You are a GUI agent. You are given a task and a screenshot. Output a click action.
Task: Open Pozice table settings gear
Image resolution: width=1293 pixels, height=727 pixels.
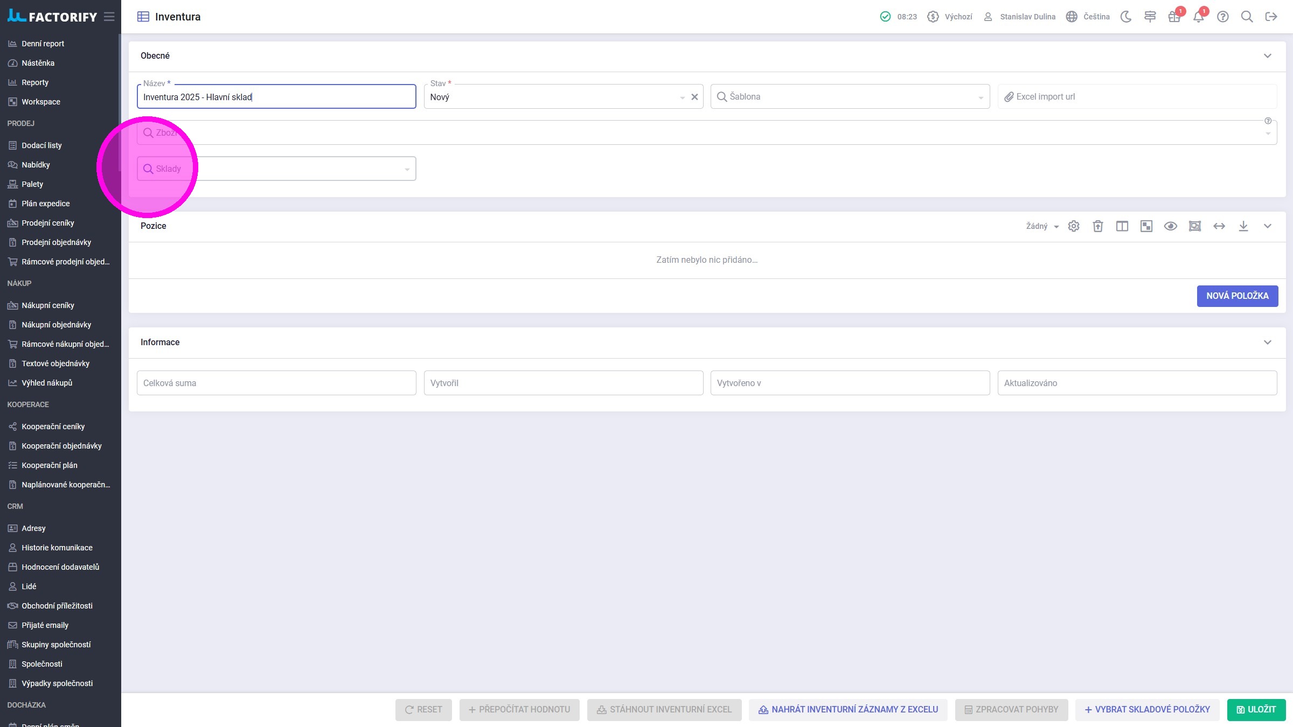[1073, 226]
